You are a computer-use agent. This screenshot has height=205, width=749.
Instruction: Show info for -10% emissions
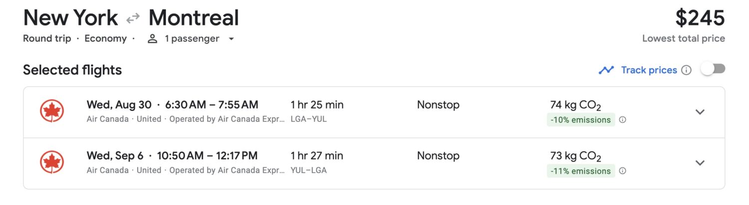tap(623, 120)
